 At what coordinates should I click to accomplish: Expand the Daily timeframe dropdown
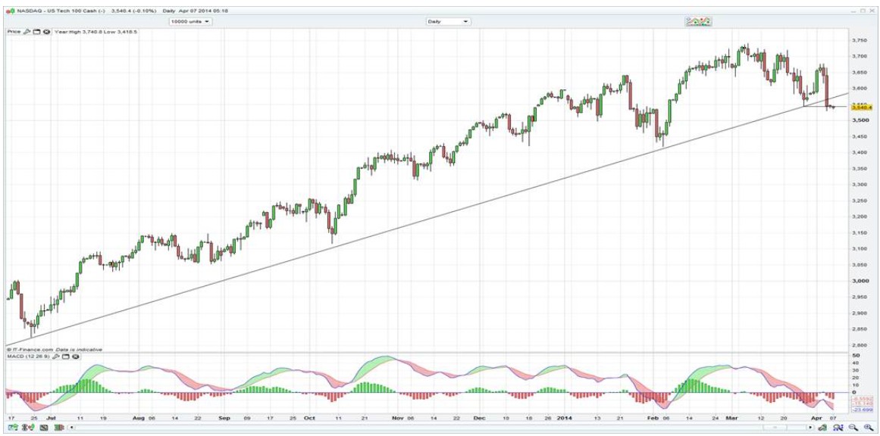[447, 21]
